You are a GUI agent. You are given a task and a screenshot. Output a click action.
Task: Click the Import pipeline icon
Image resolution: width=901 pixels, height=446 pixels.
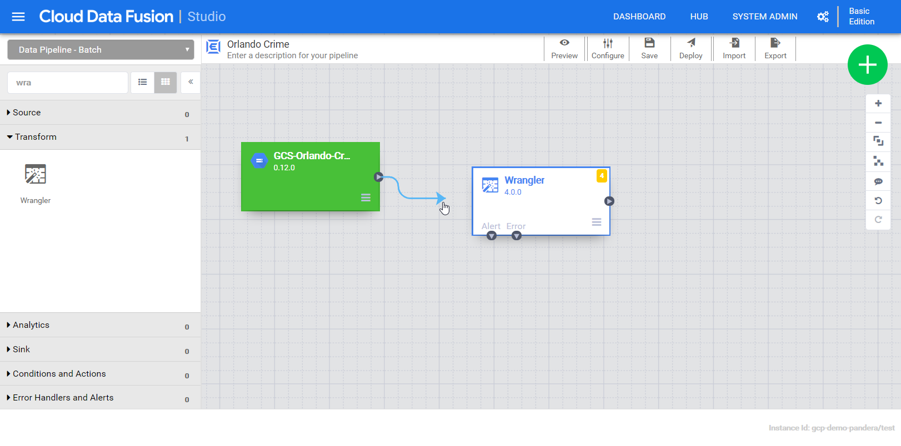(734, 43)
